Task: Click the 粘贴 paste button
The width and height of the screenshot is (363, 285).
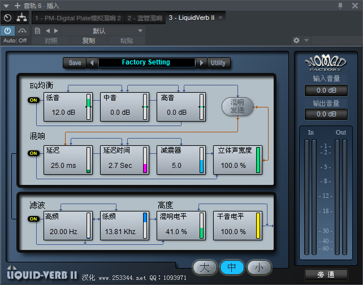Action: (127, 41)
